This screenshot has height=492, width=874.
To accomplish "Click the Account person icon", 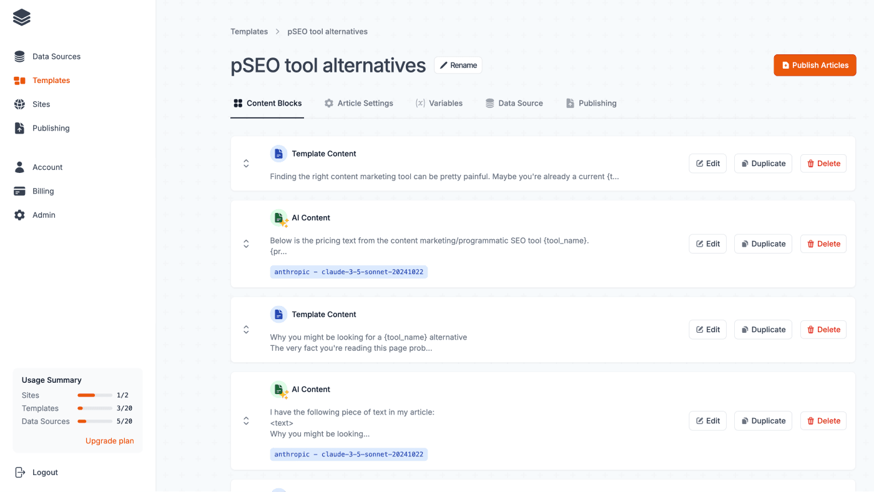I will (19, 167).
